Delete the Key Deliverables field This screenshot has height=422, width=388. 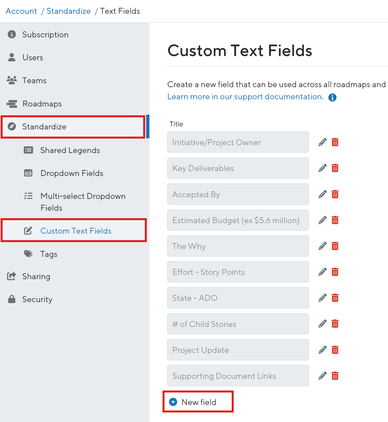click(335, 168)
